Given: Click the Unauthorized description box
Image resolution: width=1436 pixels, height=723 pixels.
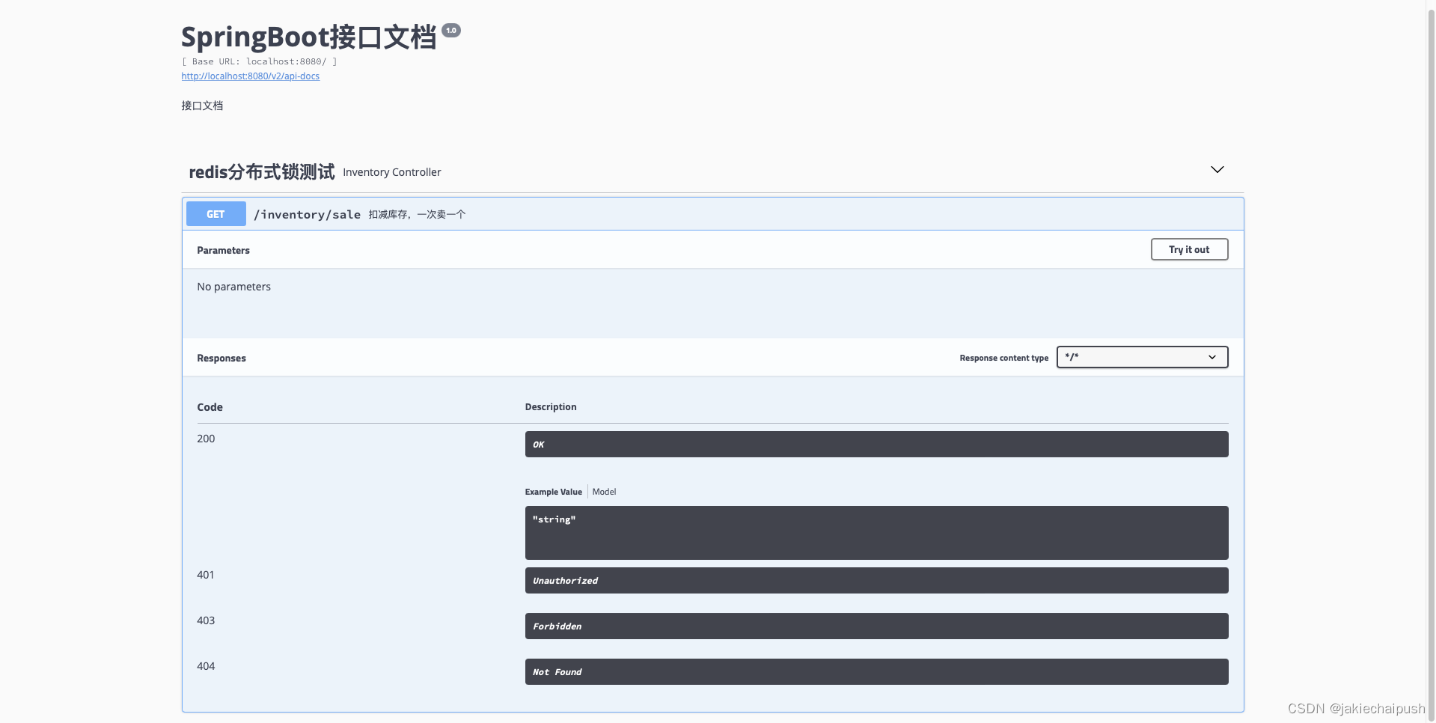Looking at the screenshot, I should point(876,580).
